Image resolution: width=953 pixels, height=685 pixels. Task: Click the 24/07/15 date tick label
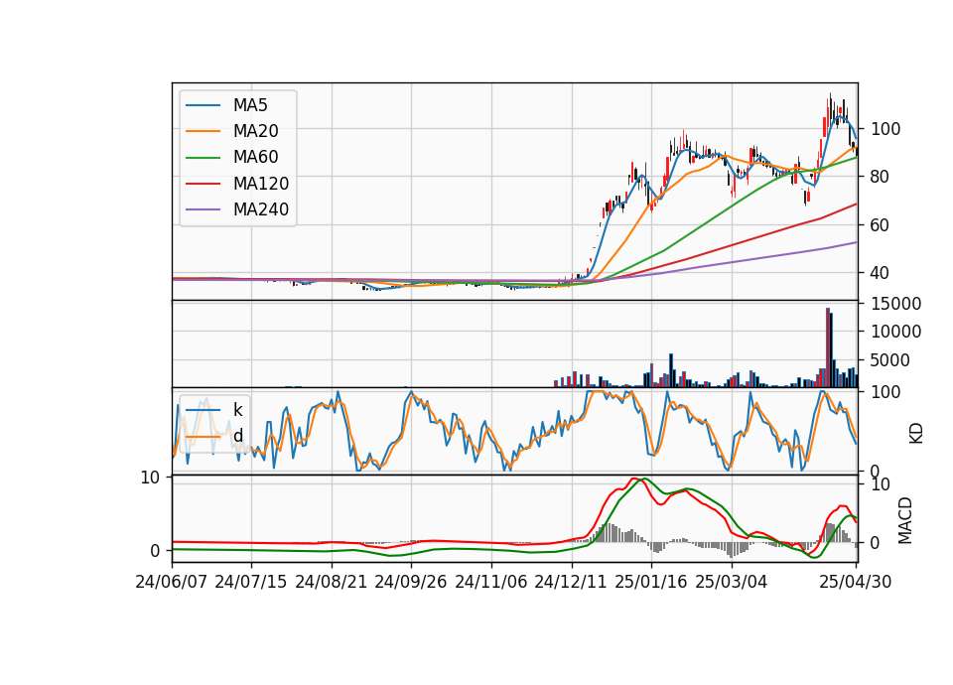tap(251, 583)
